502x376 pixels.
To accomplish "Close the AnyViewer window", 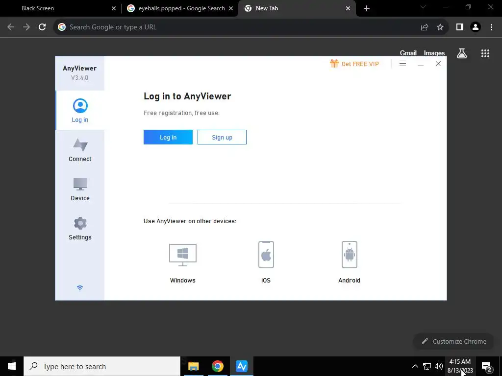I will pos(438,64).
